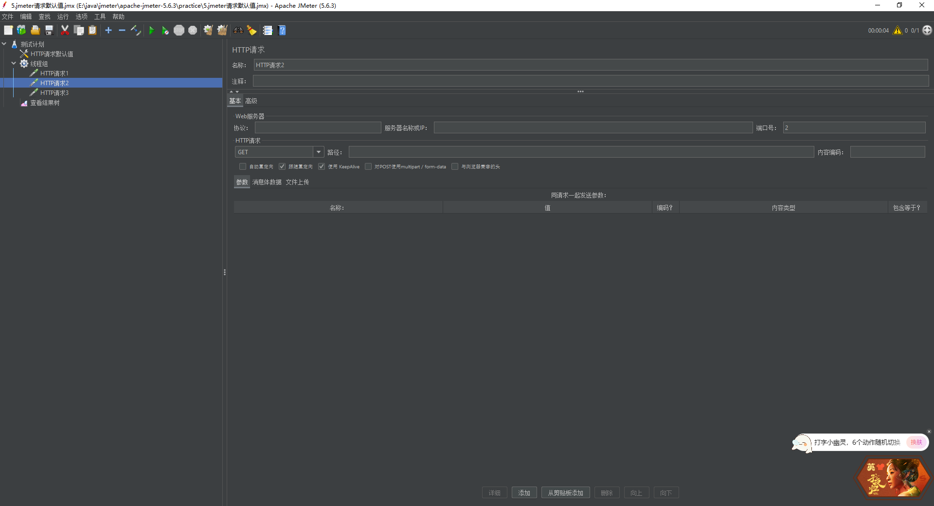Viewport: 934px width, 506px height.
Task: Click Start no pauses icon
Action: click(165, 30)
